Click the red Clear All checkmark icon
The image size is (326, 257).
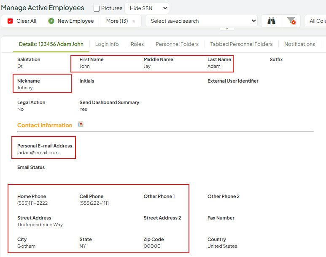click(10, 21)
